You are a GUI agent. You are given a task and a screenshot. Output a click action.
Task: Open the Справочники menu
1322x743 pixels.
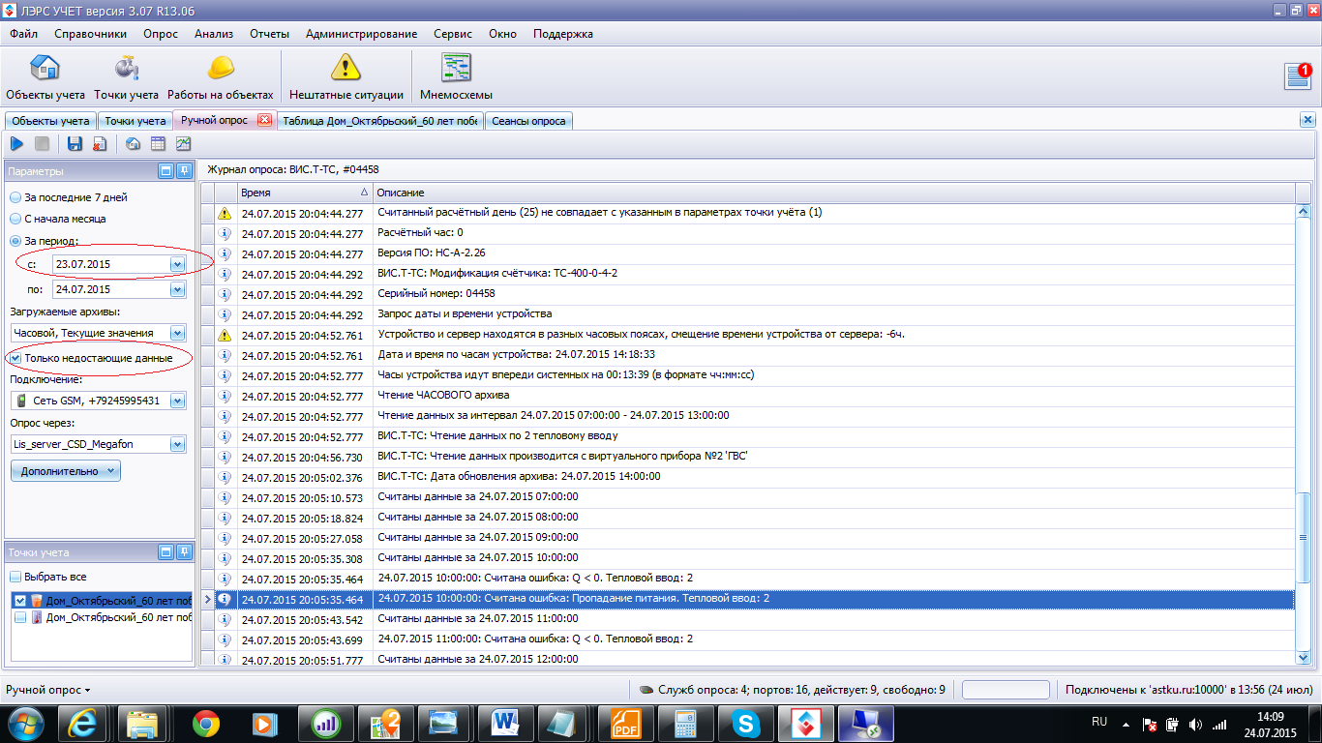[x=91, y=34]
